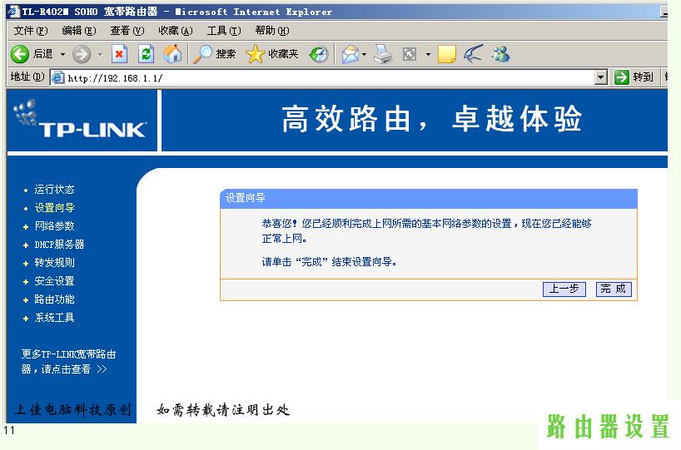Go to the Home page icon
Image resolution: width=681 pixels, height=450 pixels.
172,54
